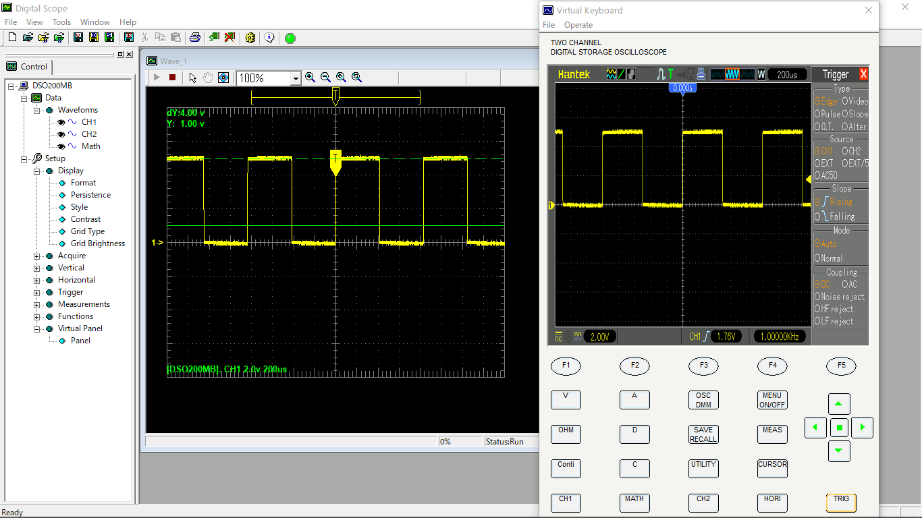Click the F1 key on Virtual Keyboard
The width and height of the screenshot is (922, 518).
coord(566,366)
